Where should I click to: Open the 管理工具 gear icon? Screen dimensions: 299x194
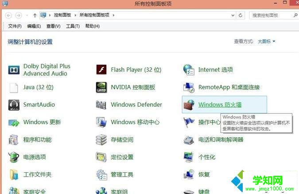tap(101, 175)
